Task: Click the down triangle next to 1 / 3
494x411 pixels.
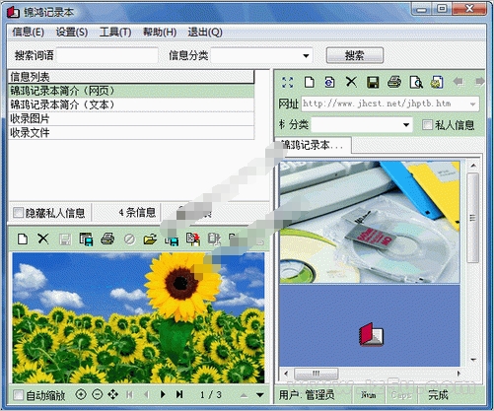Action: pyautogui.click(x=260, y=395)
